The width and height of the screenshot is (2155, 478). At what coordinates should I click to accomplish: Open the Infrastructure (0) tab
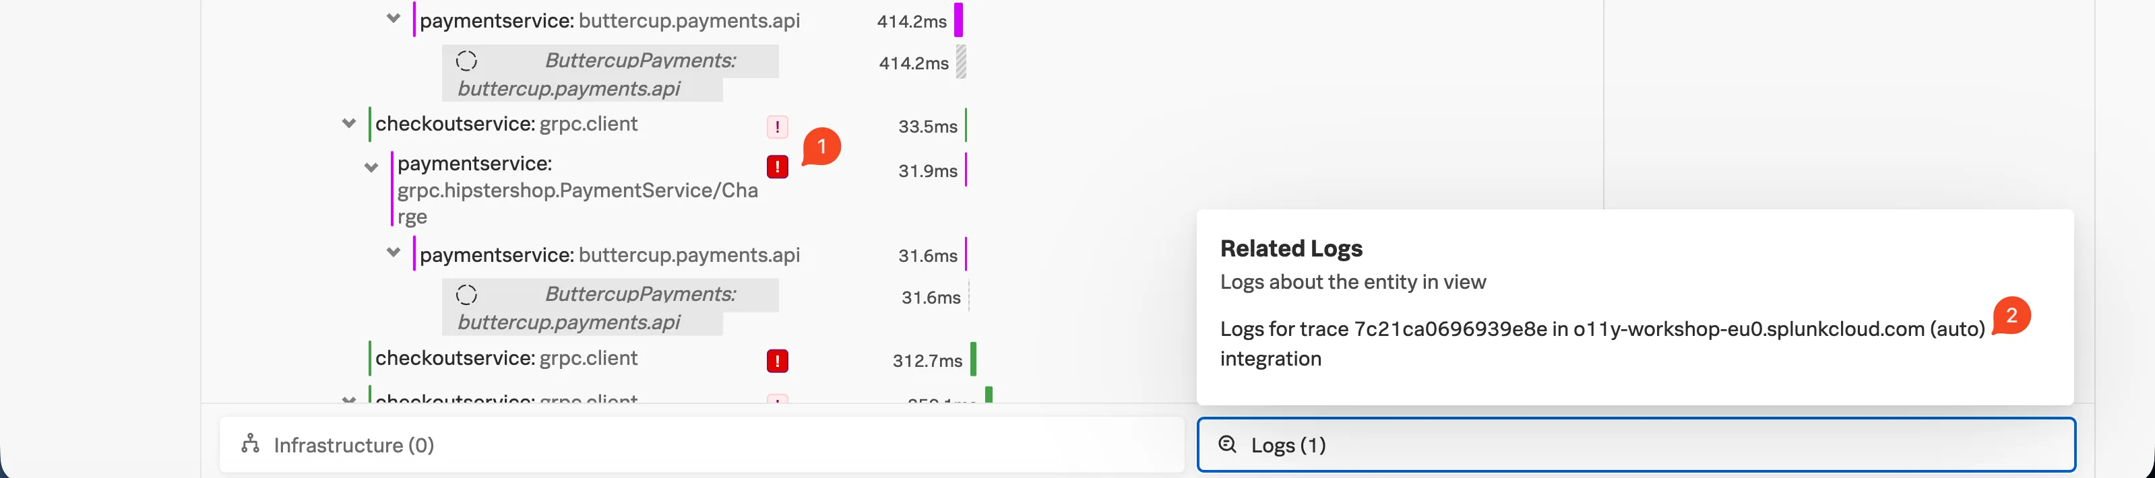702,444
